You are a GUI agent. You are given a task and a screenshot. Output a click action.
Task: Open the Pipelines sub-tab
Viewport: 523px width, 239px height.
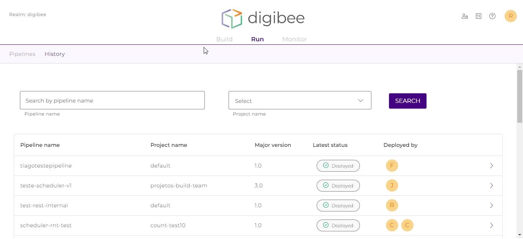click(22, 54)
